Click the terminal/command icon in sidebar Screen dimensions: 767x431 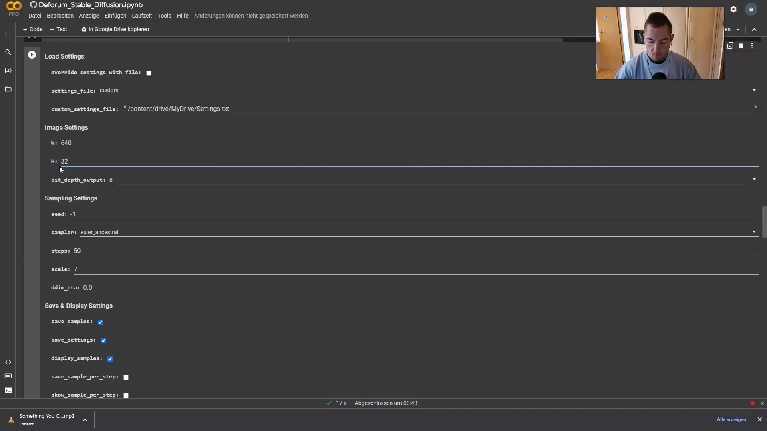(x=8, y=390)
